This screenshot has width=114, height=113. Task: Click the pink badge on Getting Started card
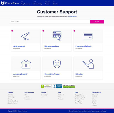pos(12,31)
